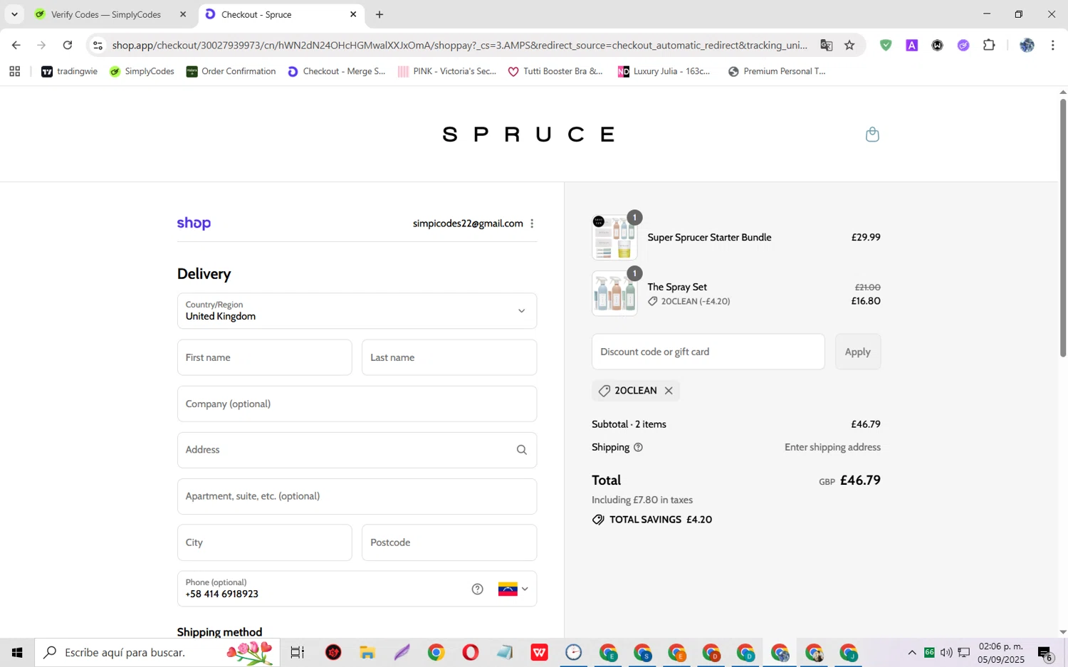Click the browser address bar URL
Image resolution: width=1068 pixels, height=667 pixels.
click(459, 45)
